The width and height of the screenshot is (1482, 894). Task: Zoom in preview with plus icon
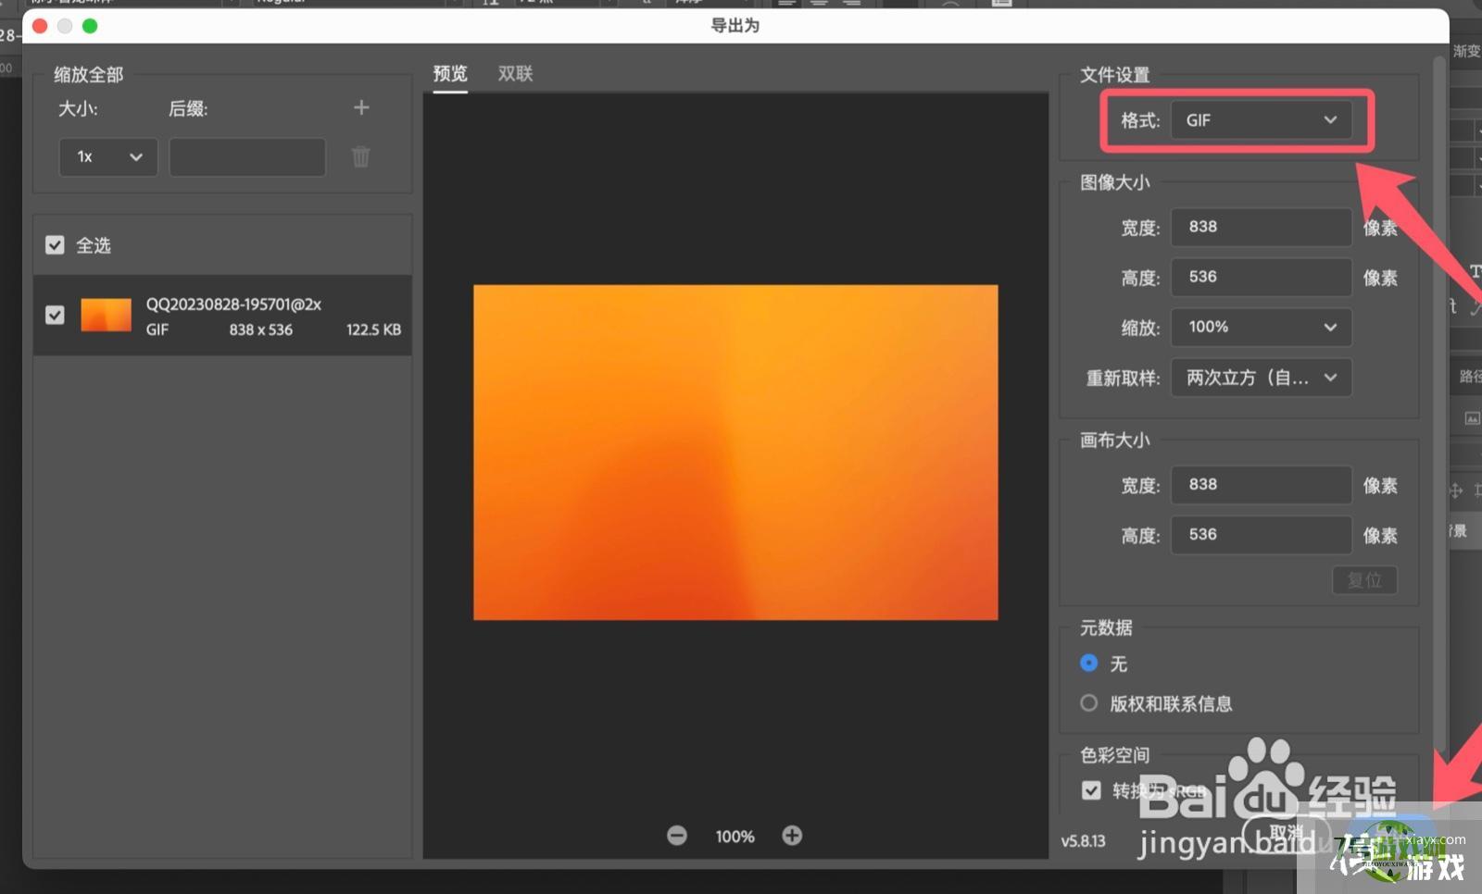point(792,836)
